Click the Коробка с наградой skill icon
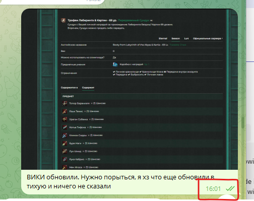Viewport: 254px width, 201px height. pyautogui.click(x=115, y=64)
